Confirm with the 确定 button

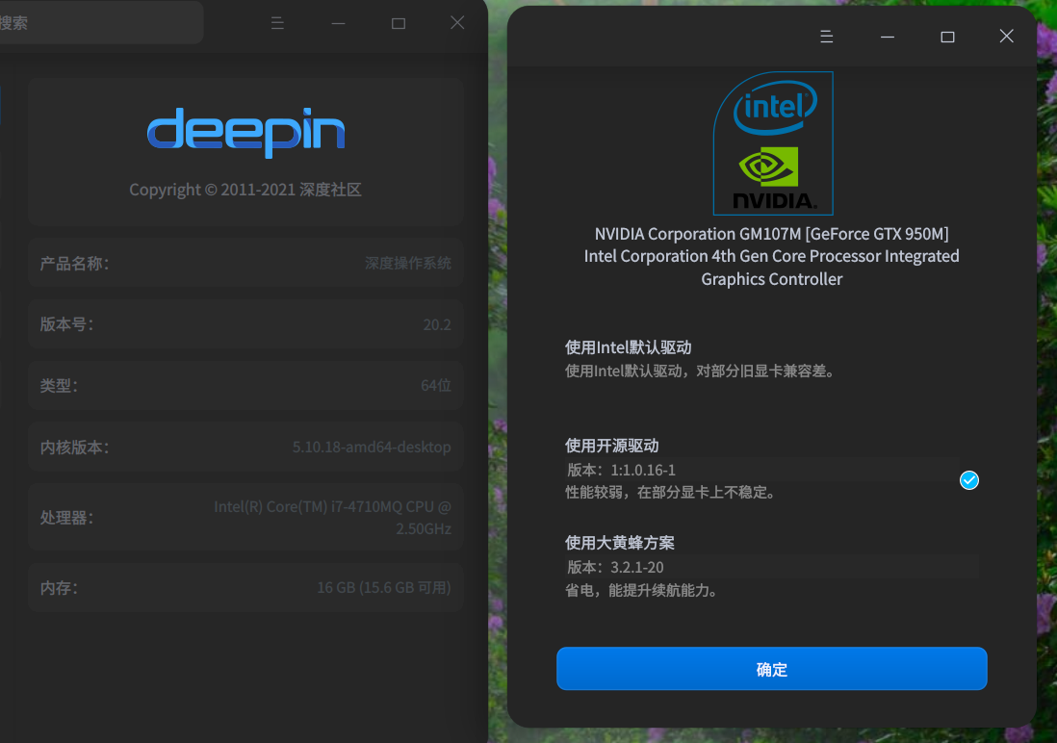coord(771,668)
